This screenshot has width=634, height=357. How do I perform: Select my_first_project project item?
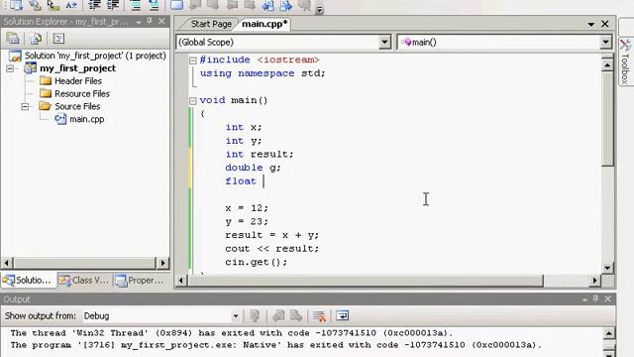click(x=77, y=68)
